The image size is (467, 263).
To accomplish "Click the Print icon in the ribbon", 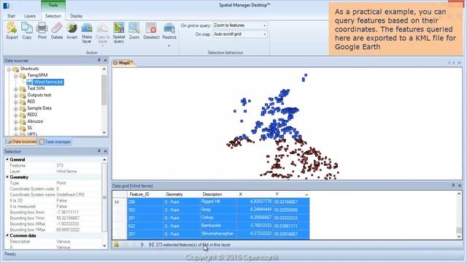I will tap(42, 28).
